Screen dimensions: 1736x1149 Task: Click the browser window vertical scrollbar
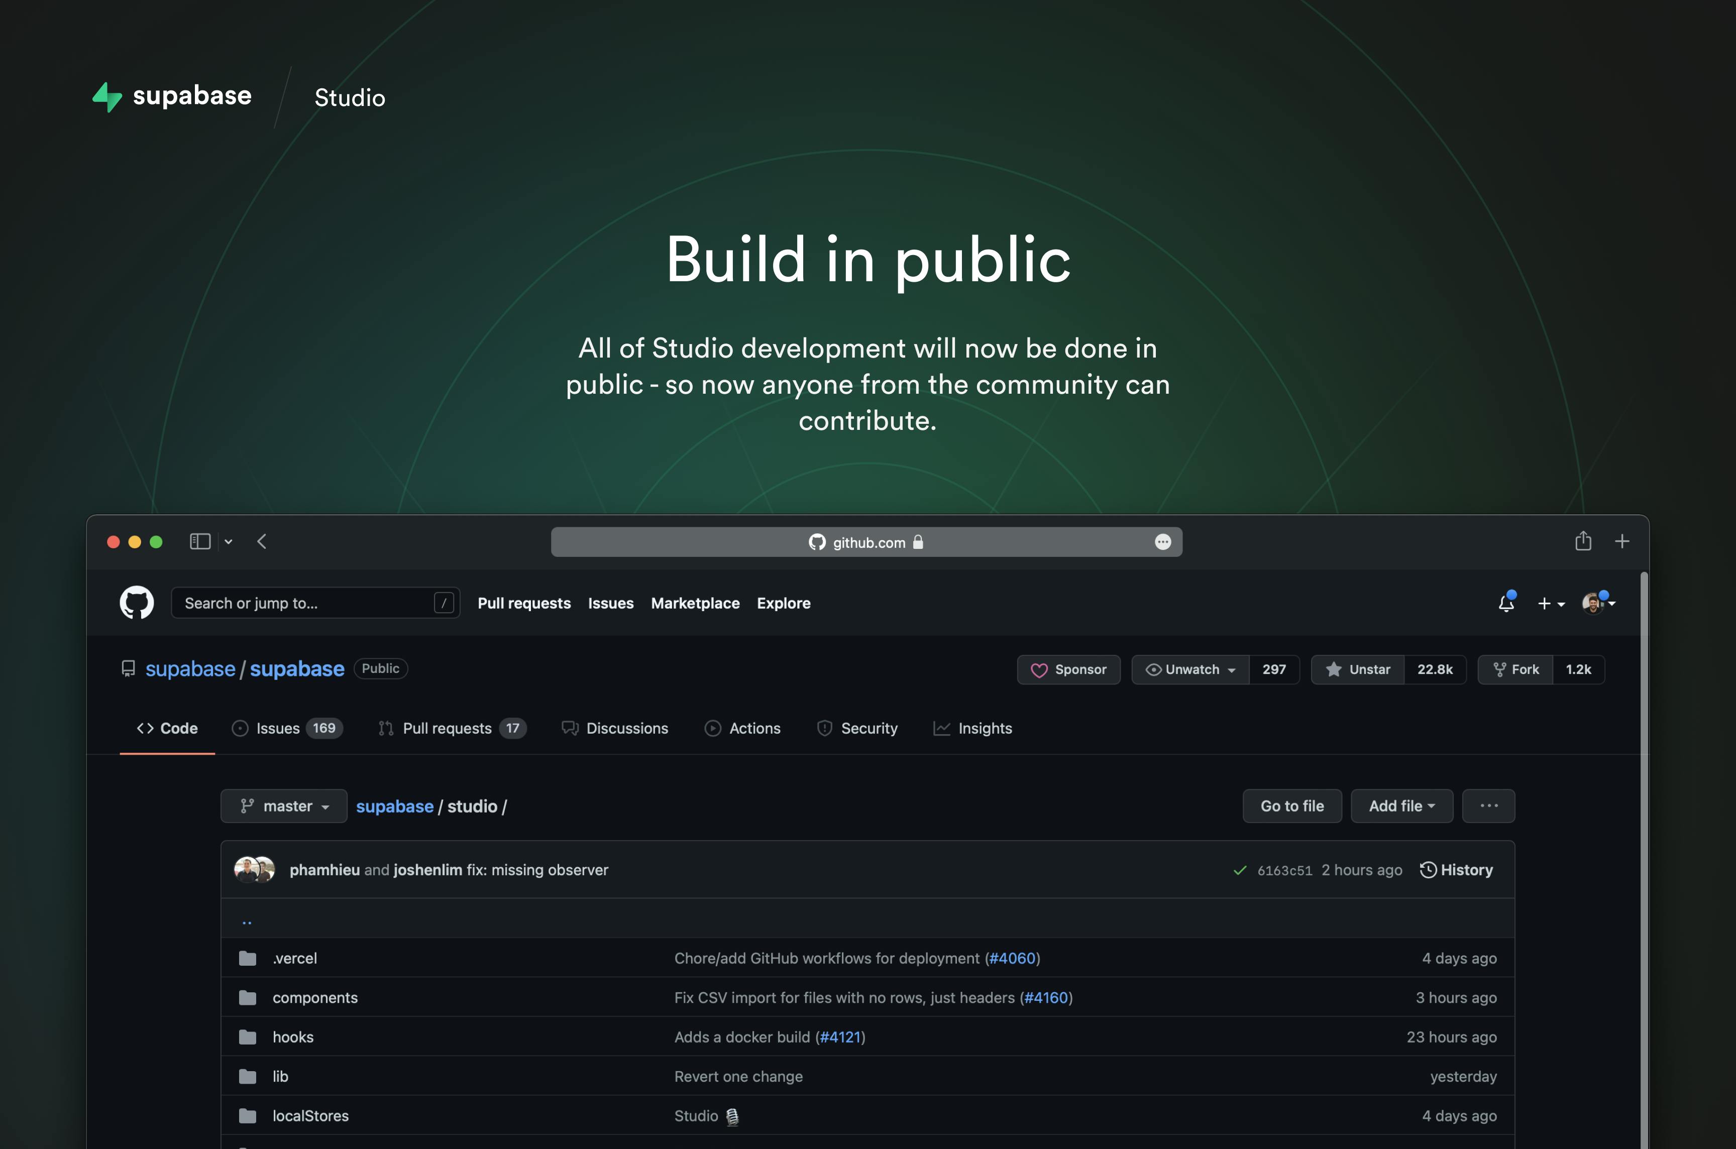tap(1644, 860)
